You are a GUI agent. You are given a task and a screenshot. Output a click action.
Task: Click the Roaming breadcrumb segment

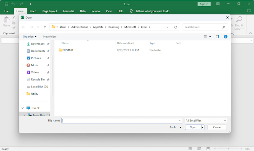(114, 27)
